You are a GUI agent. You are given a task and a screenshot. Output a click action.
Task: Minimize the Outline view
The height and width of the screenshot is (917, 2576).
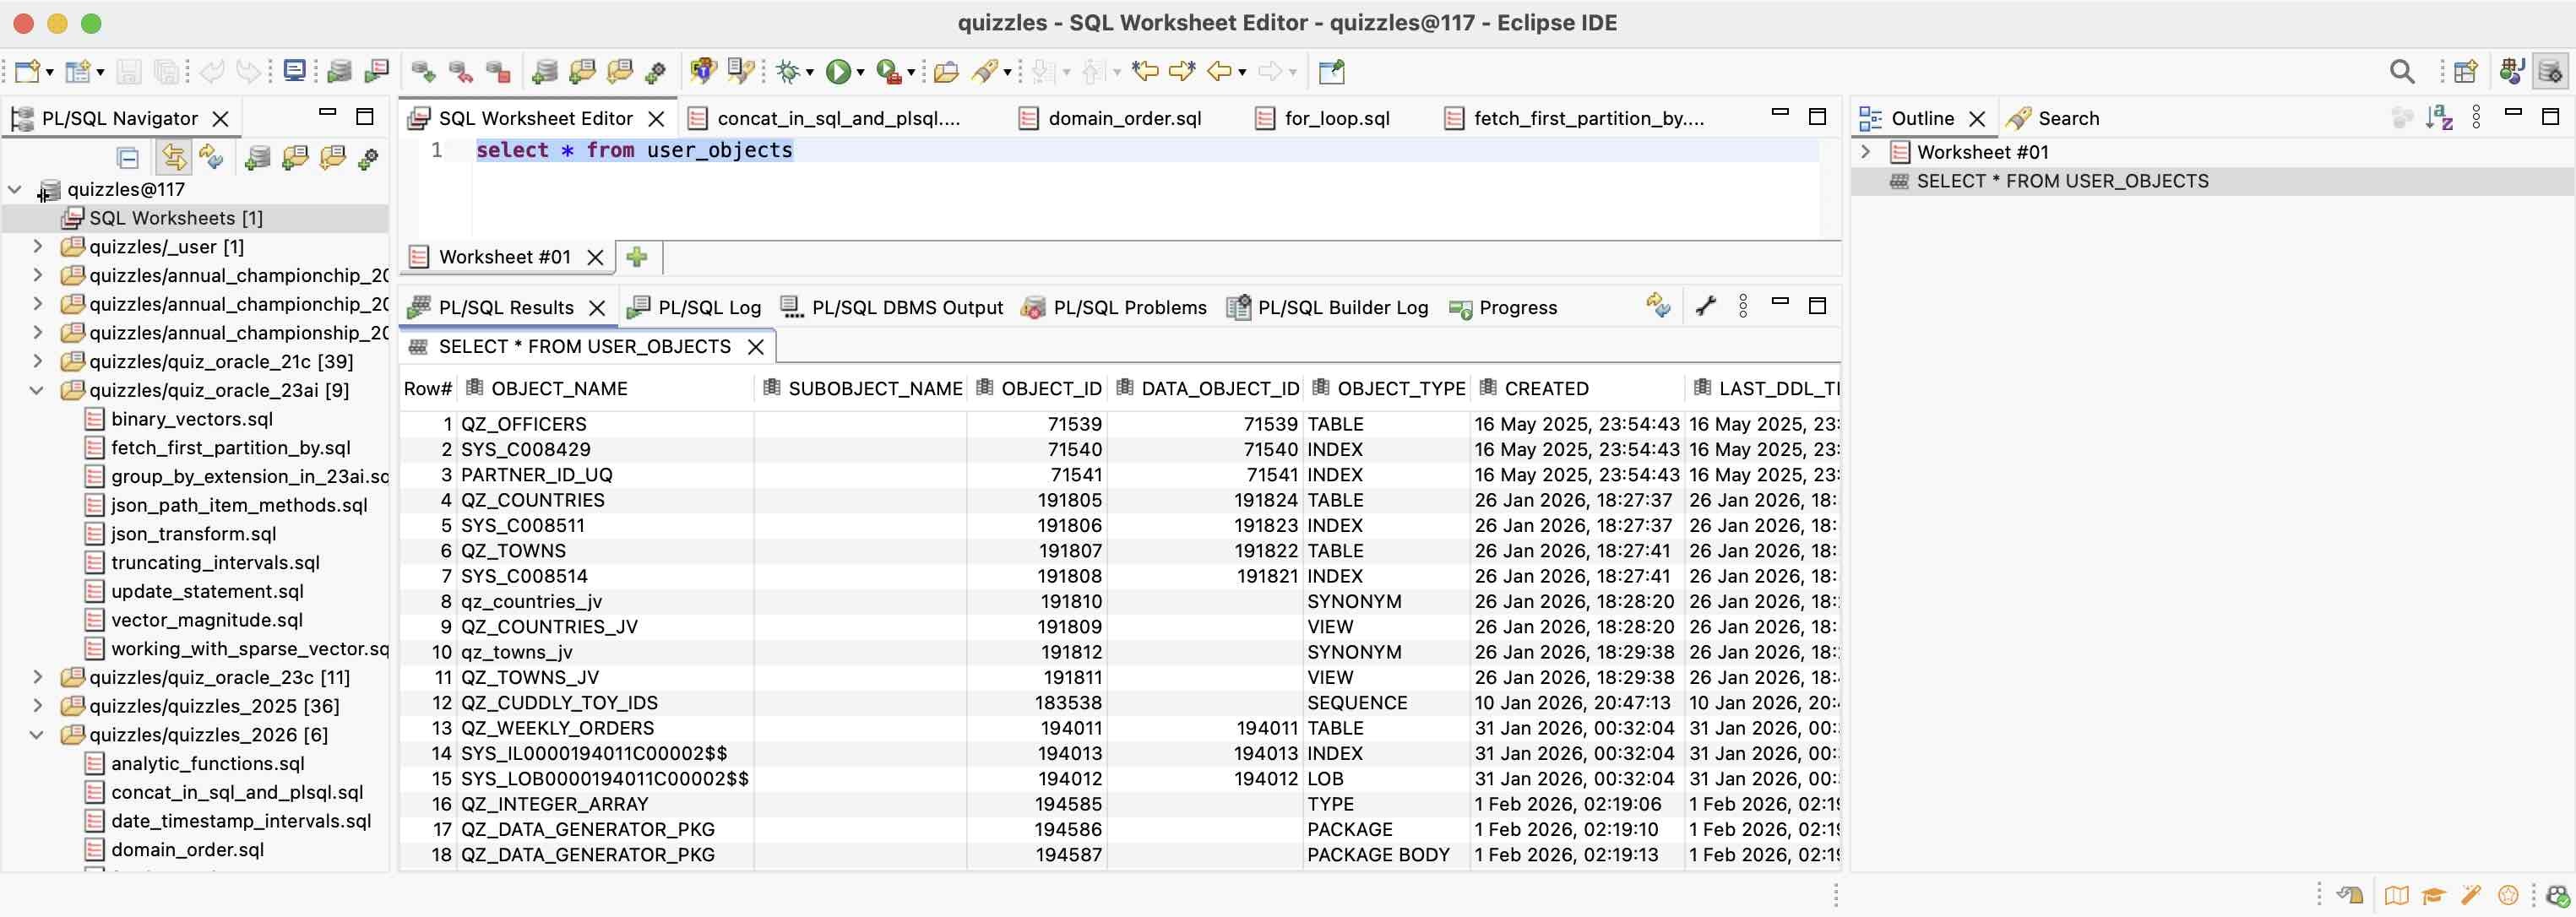(2513, 115)
